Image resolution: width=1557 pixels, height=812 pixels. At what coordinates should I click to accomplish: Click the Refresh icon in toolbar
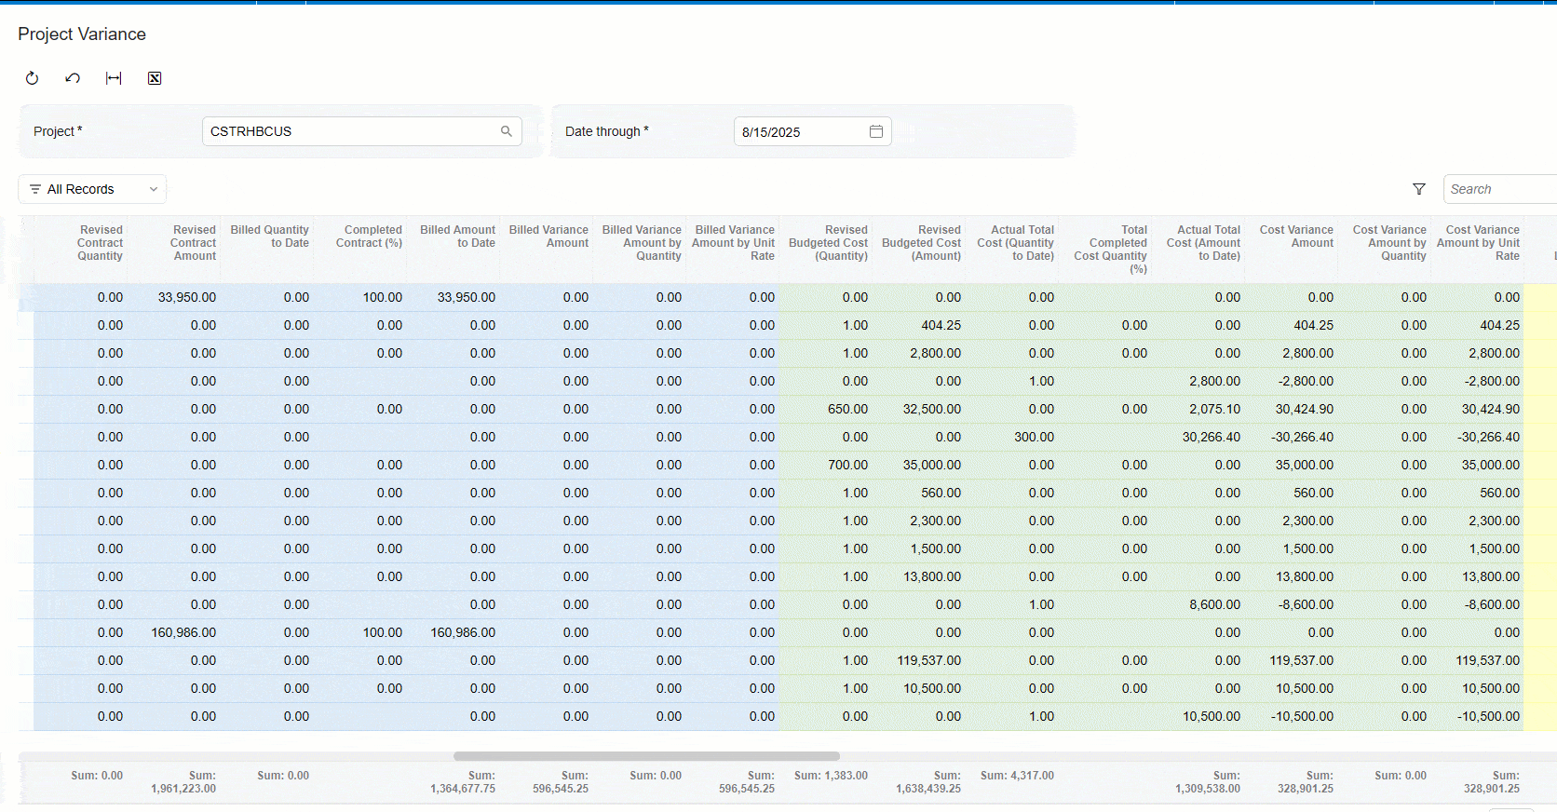click(x=32, y=78)
